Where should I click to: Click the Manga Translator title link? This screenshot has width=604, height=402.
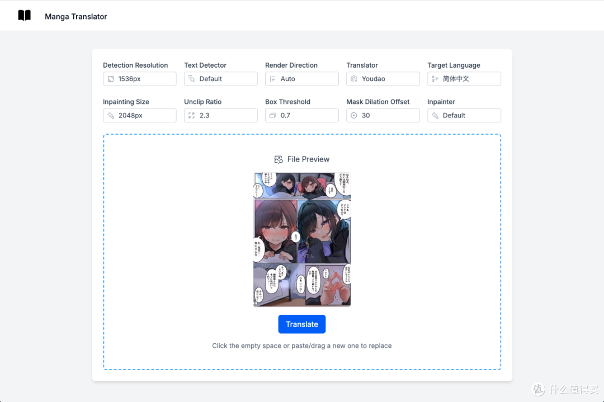(x=75, y=17)
